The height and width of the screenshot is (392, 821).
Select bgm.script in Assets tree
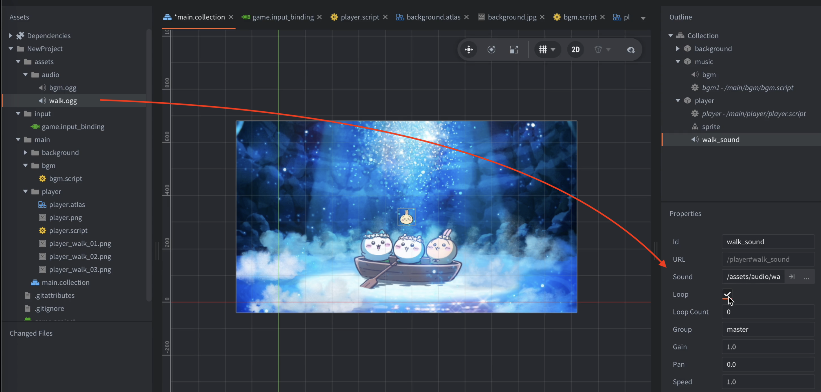[74, 179]
